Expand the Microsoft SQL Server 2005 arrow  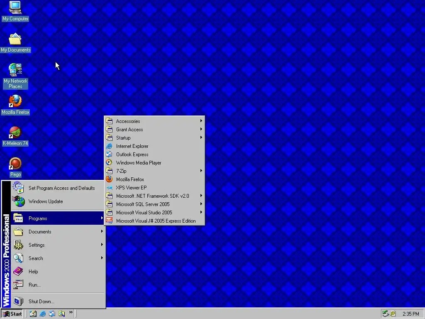(x=201, y=204)
